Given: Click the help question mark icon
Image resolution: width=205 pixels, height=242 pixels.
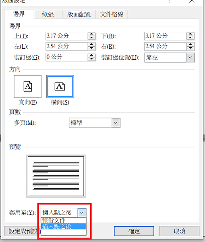Looking at the screenshot, I should point(169,1).
